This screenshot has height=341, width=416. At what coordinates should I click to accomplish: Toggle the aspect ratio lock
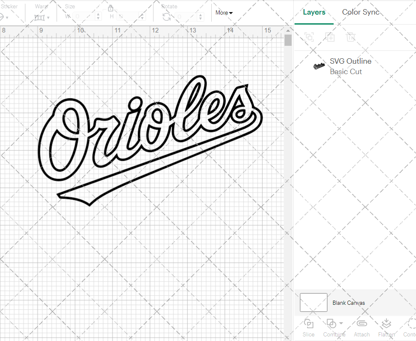111,8
